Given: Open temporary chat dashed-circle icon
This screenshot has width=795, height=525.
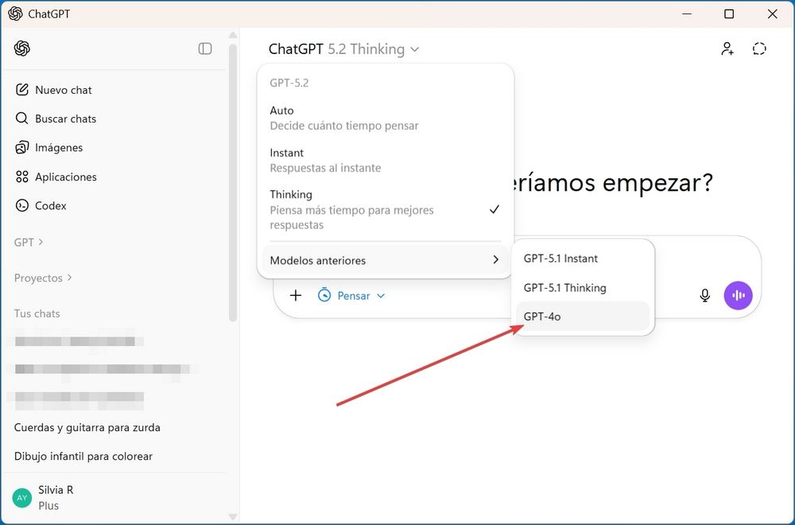Looking at the screenshot, I should coord(759,49).
